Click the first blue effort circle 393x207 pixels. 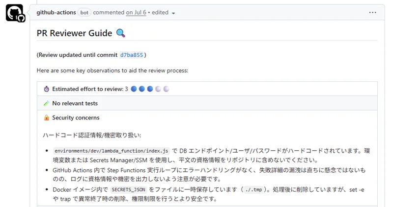click(134, 89)
